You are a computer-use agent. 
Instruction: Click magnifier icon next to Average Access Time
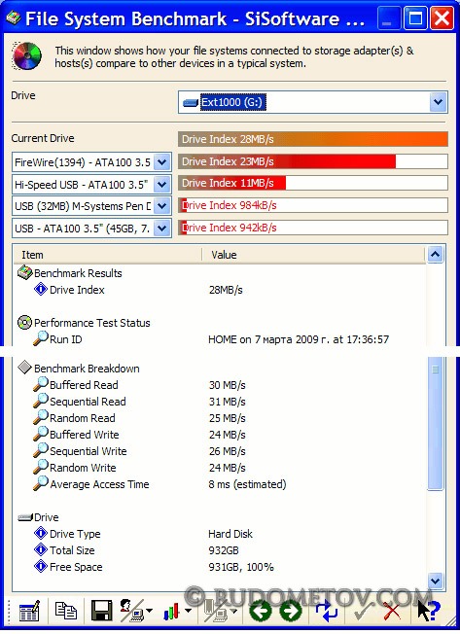pyautogui.click(x=41, y=483)
